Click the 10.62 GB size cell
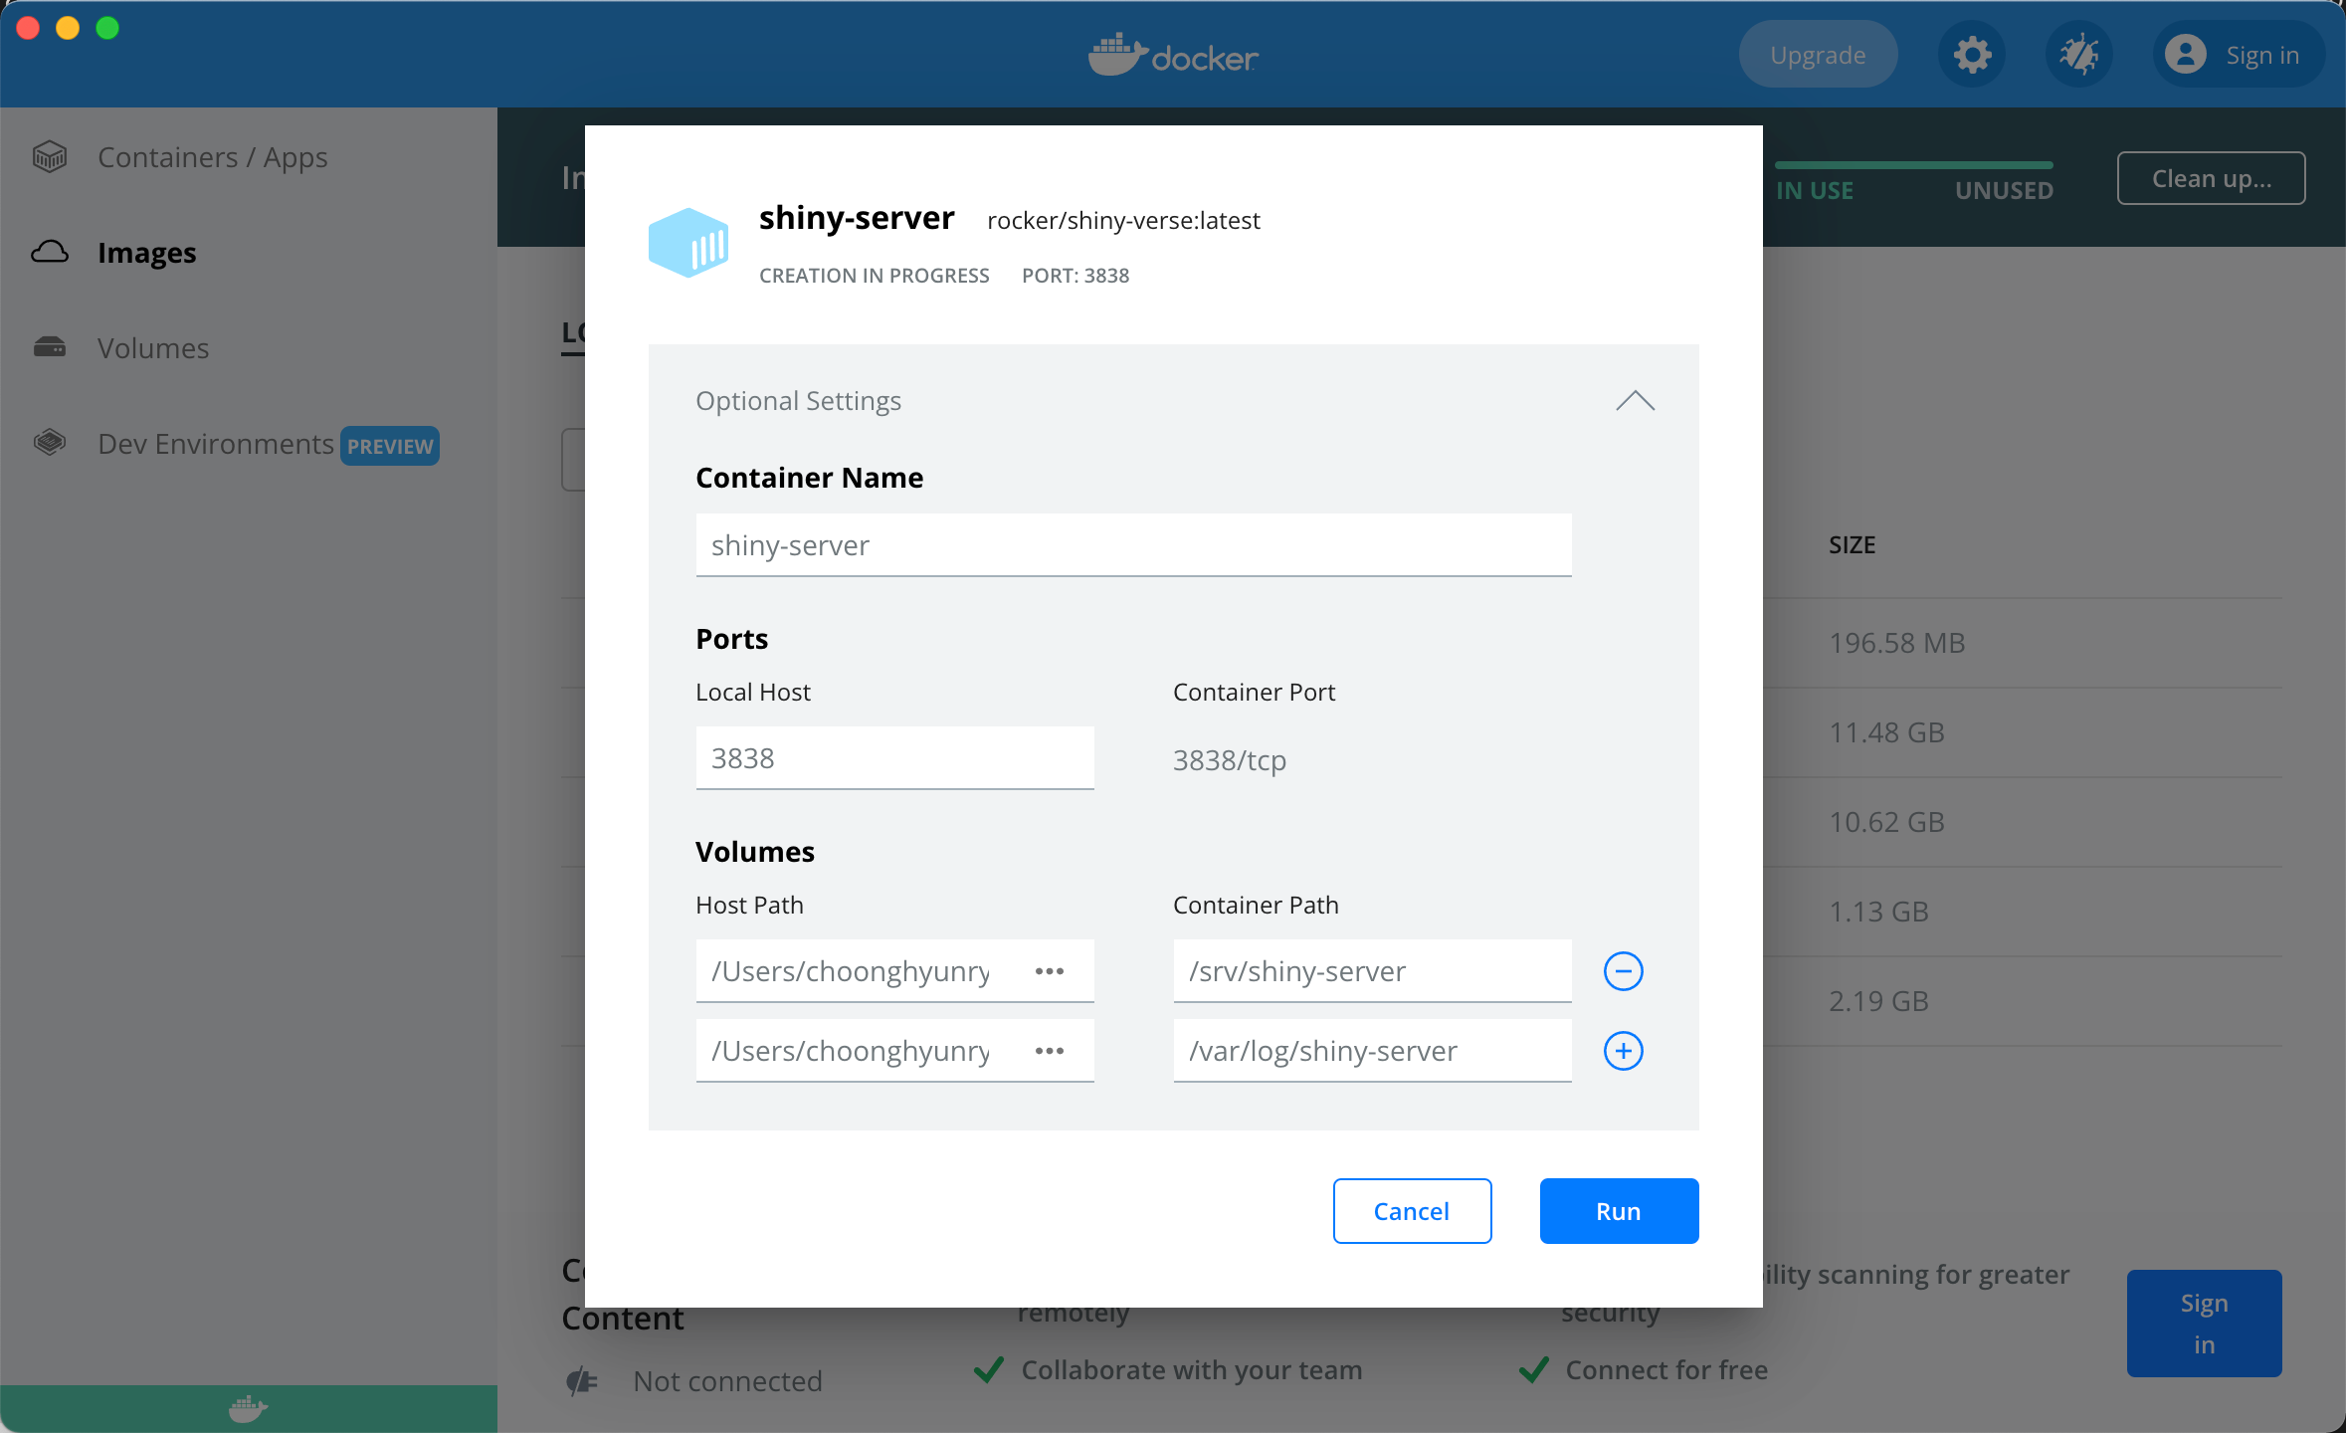 (1886, 822)
